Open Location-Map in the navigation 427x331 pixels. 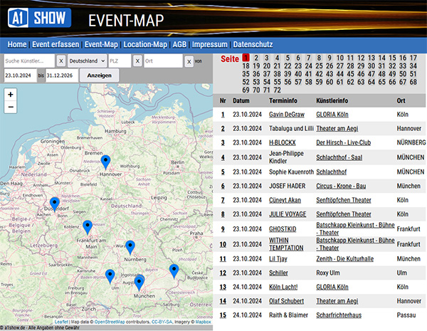click(x=145, y=44)
